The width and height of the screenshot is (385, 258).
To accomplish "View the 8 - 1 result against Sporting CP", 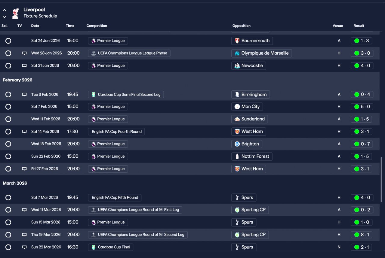I will tap(362, 235).
